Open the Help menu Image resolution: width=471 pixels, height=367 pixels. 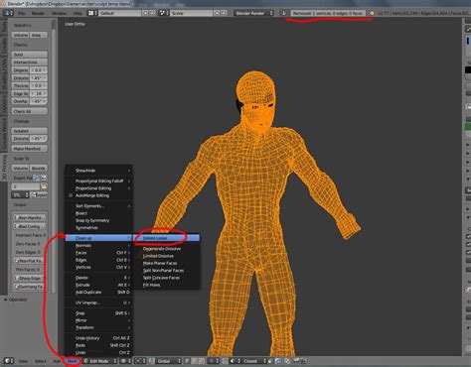pyautogui.click(x=78, y=13)
